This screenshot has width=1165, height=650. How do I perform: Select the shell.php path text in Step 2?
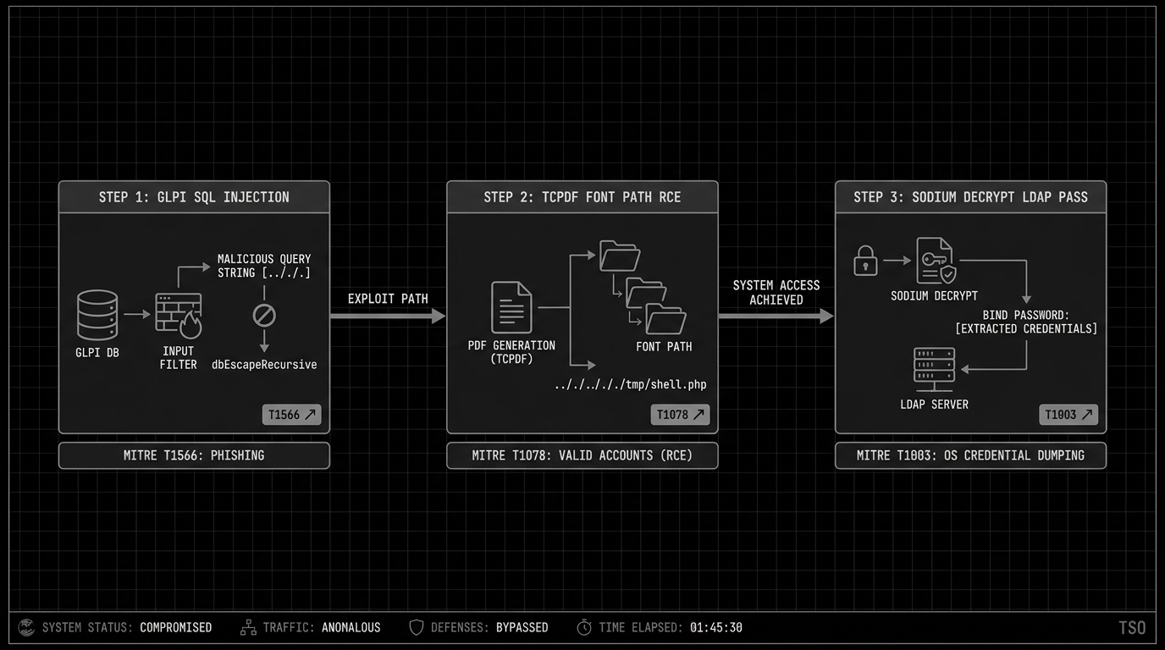[x=630, y=383]
